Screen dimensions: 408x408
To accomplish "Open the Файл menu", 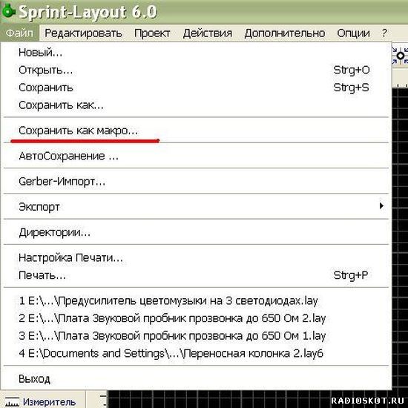I will coord(19,33).
